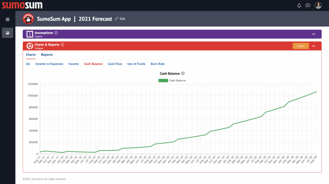Switch to the Reports tab
The image size is (329, 184).
pos(47,55)
